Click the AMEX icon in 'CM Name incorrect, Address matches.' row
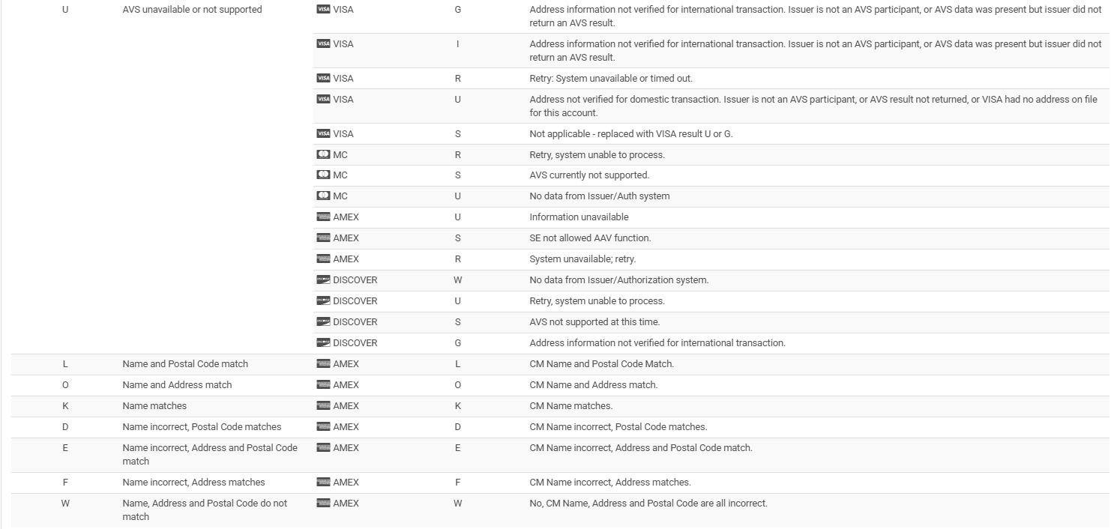Image resolution: width=1111 pixels, height=529 pixels. tap(323, 482)
